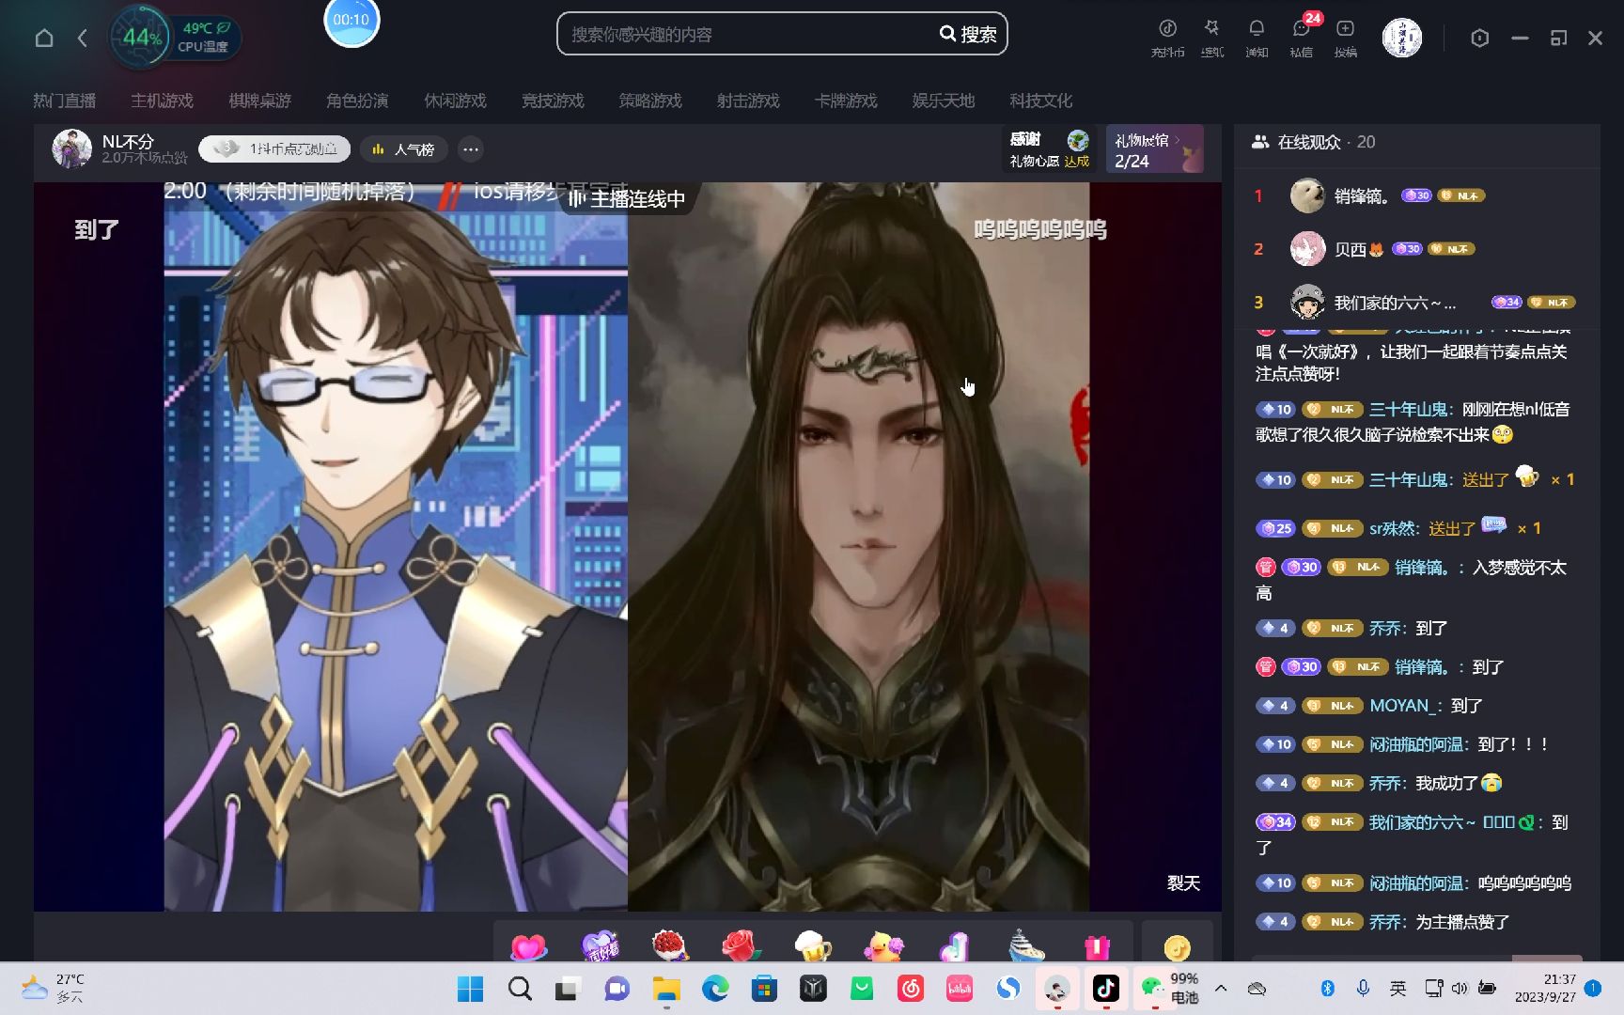Viewport: 1624px width, 1015px height.
Task: Open File Explorer from taskbar
Action: (666, 989)
